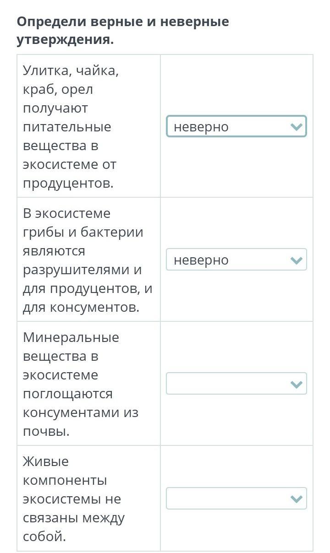
Task: Click the chevron arrow in the living components row
Action: pyautogui.click(x=297, y=499)
